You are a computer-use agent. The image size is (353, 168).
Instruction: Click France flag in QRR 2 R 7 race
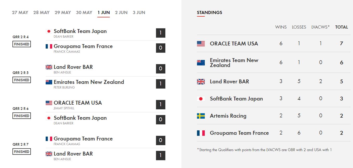pyautogui.click(x=49, y=139)
